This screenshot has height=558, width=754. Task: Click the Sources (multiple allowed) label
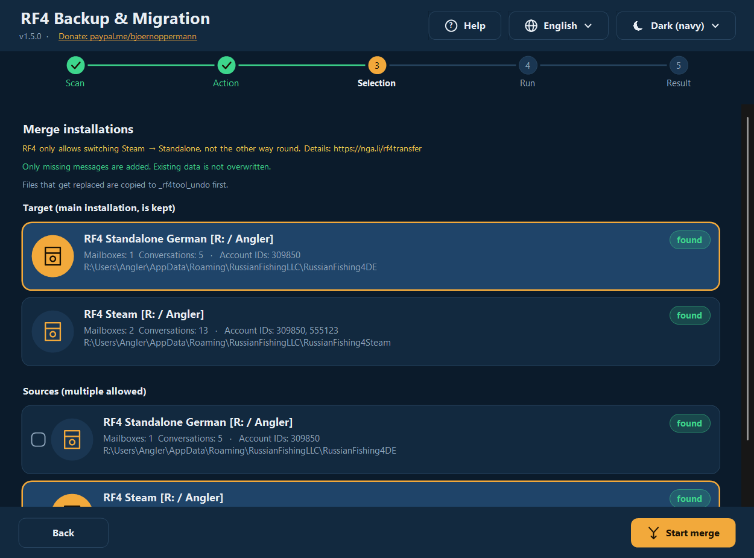(x=84, y=392)
